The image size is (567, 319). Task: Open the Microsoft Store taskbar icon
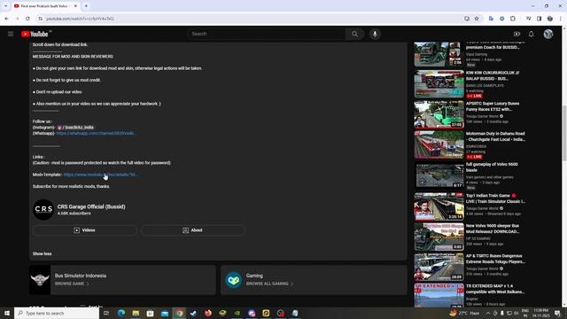point(150,313)
